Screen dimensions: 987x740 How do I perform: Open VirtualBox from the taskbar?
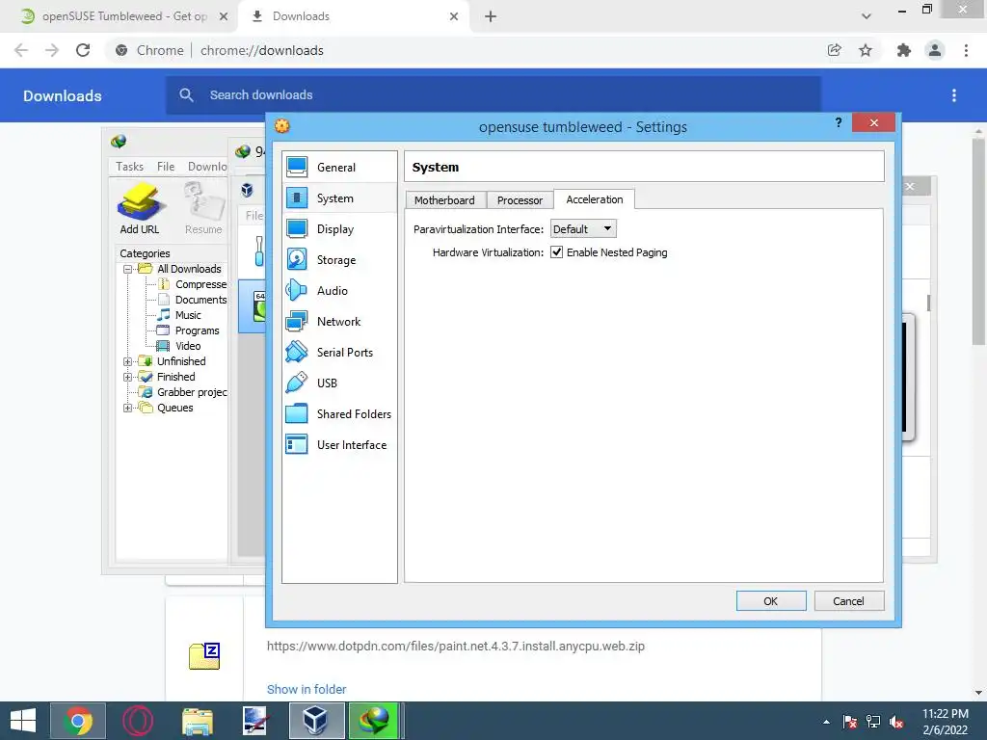point(316,721)
